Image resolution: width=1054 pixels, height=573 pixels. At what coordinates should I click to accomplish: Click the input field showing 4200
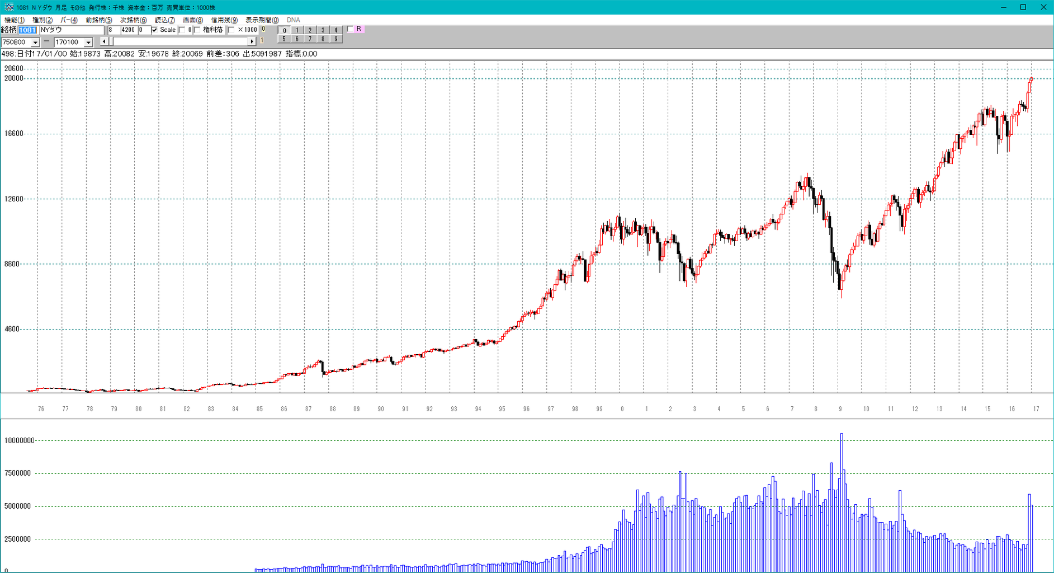point(129,30)
